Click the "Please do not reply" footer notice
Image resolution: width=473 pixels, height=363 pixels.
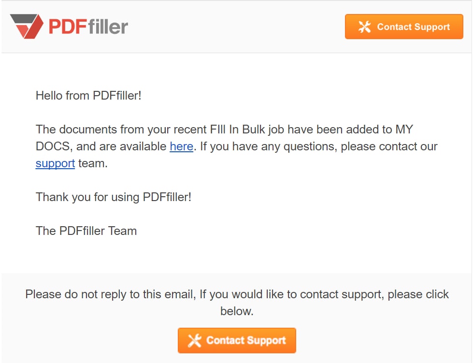coord(237,303)
